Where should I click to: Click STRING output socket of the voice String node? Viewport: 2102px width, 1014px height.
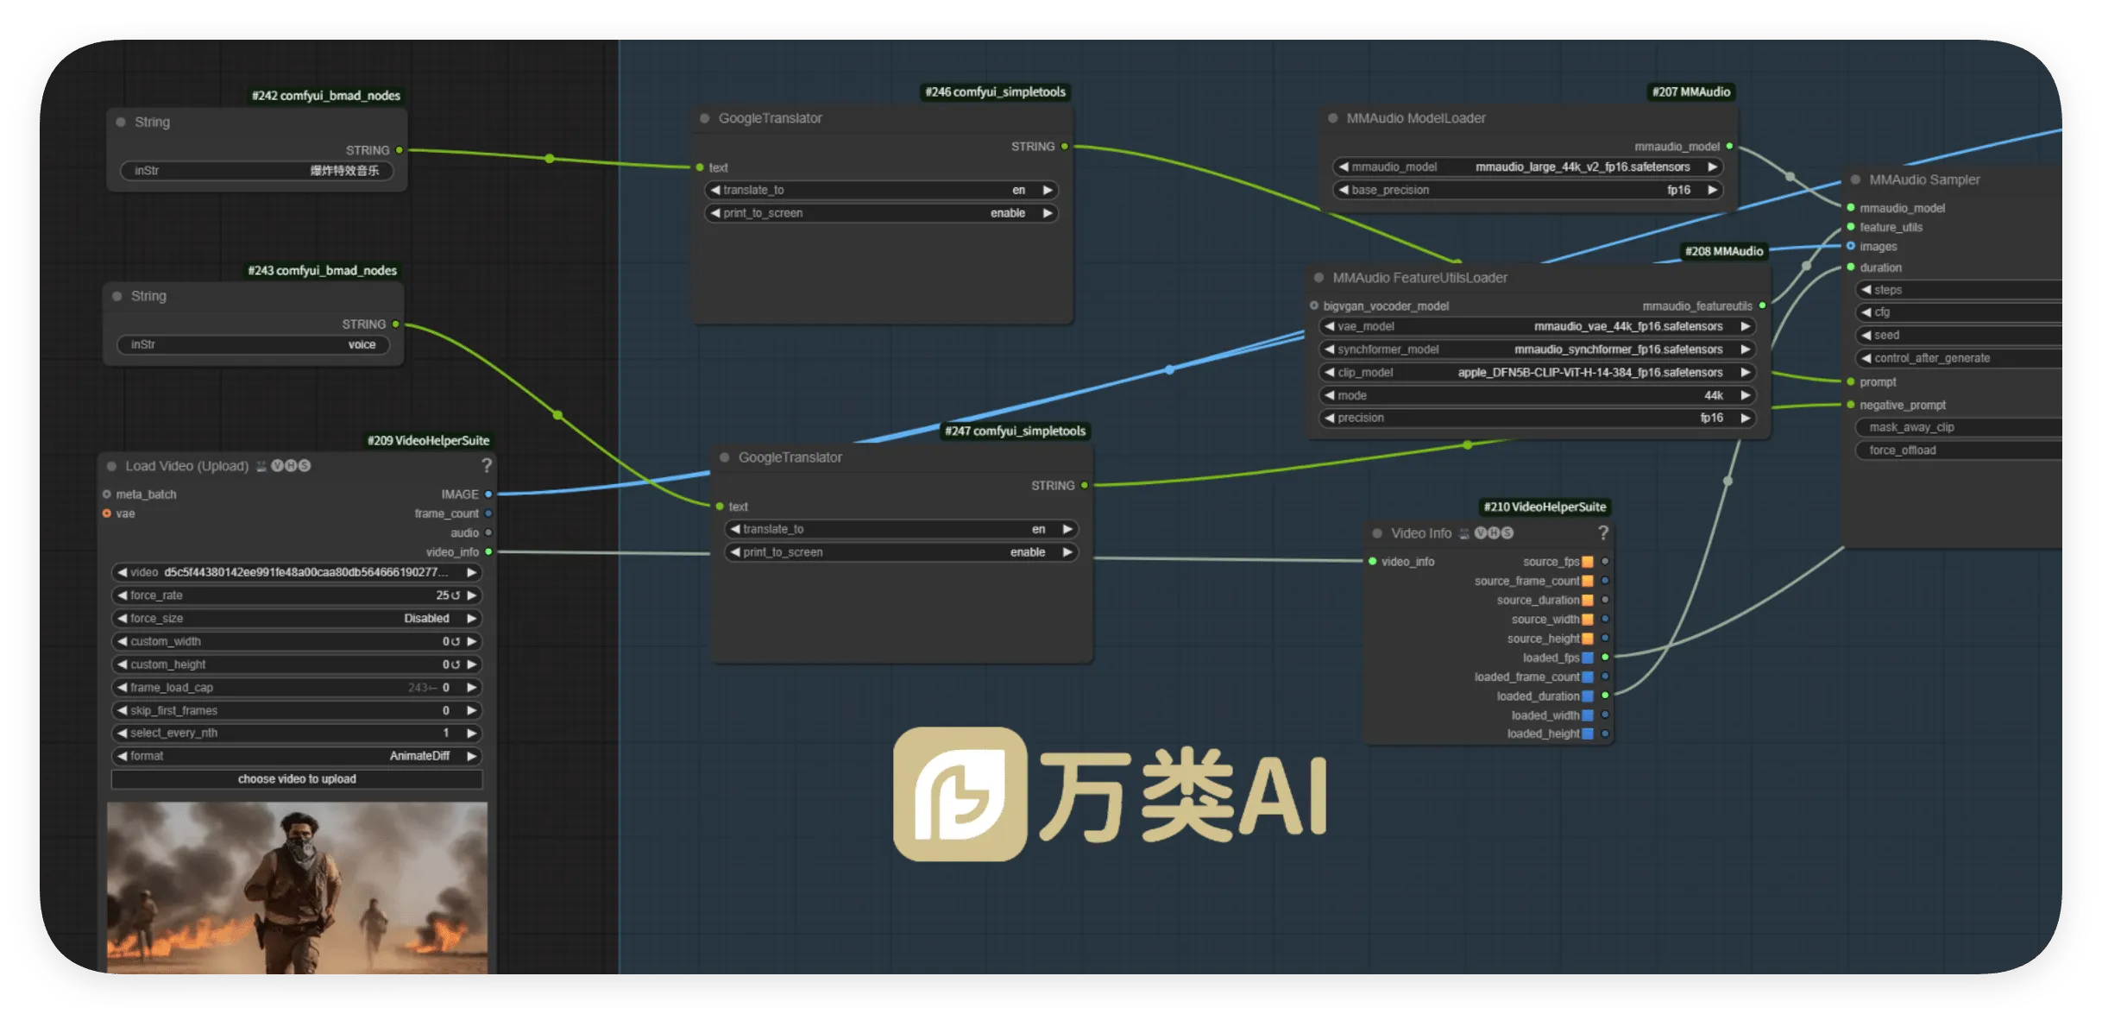[x=395, y=324]
